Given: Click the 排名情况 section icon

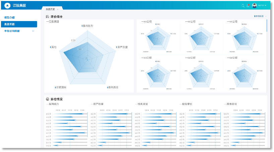Looking at the screenshot, I should click(x=48, y=99).
